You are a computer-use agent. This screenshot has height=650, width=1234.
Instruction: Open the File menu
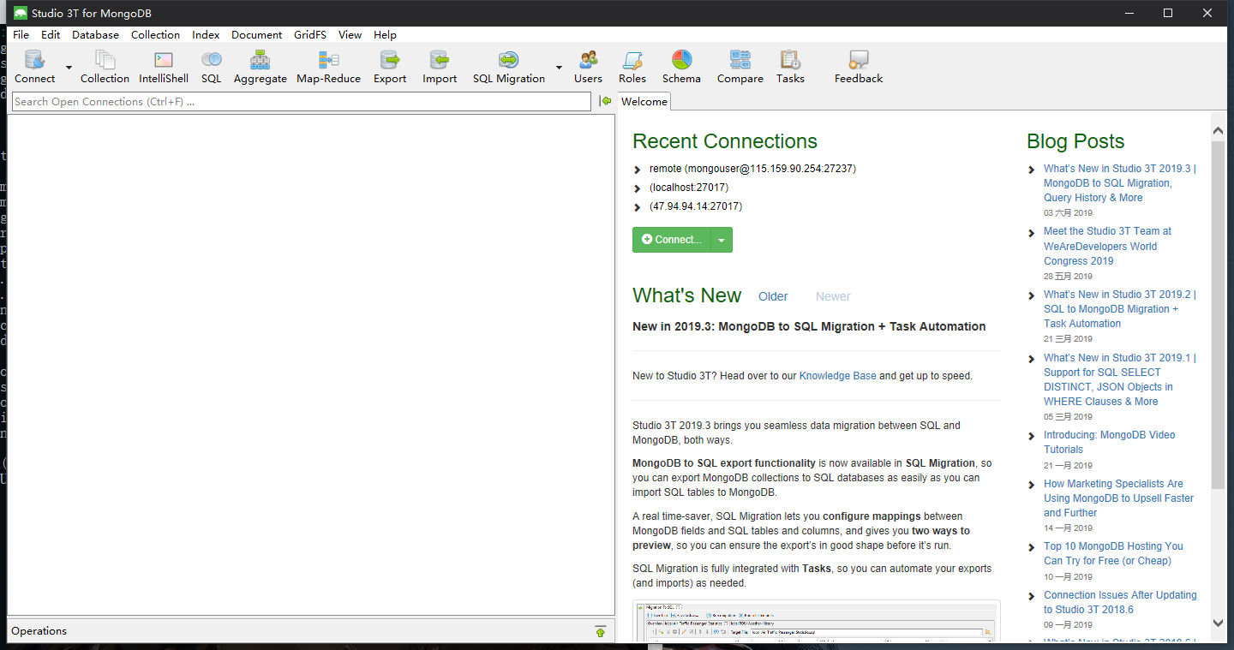pyautogui.click(x=21, y=35)
